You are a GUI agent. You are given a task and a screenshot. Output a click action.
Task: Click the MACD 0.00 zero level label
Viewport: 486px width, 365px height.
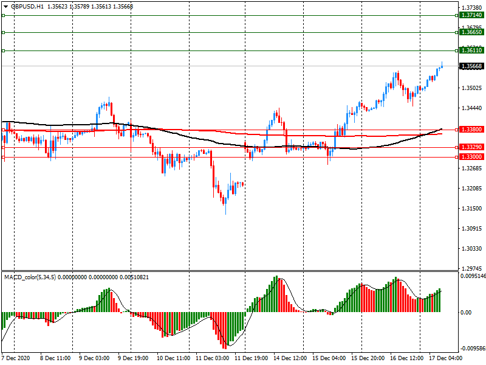[x=465, y=312]
